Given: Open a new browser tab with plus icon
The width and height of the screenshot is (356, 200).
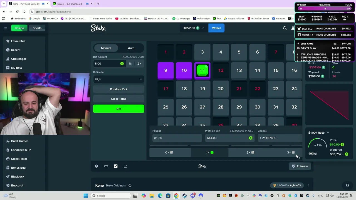Looking at the screenshot, I should 98,4.
